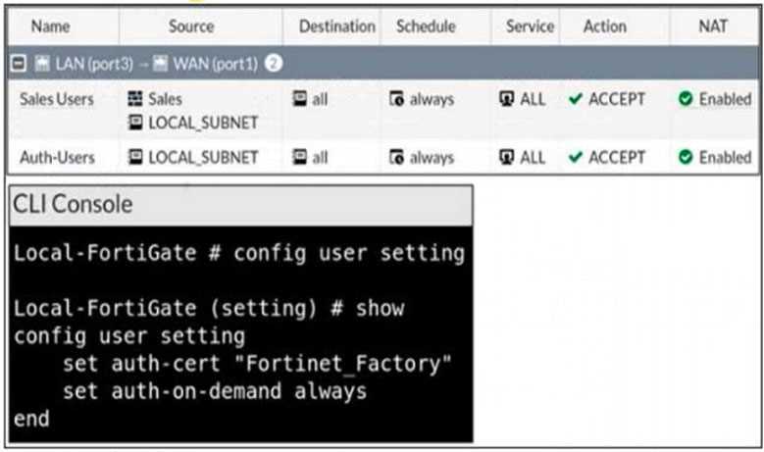Click the ACCEPT checkmark for Sales Users

(575, 99)
